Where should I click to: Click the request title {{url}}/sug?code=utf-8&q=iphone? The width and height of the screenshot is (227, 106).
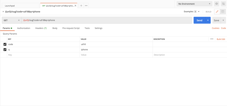23,12
